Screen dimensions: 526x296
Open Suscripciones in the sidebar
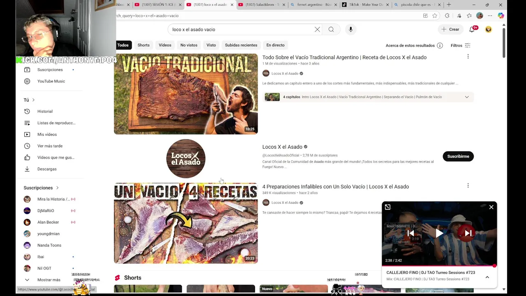click(50, 69)
